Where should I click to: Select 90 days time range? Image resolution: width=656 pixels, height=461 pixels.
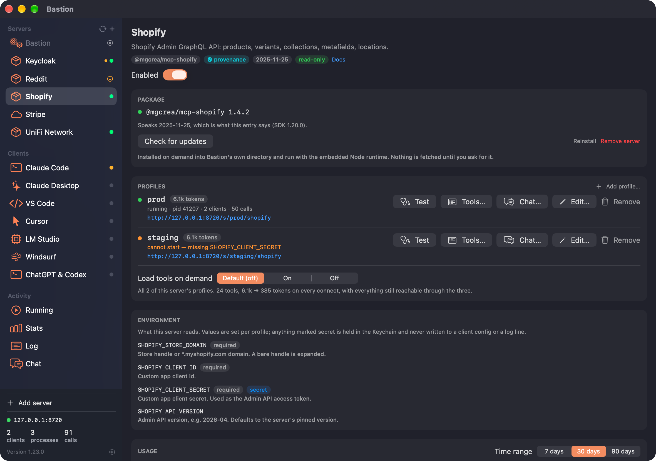click(623, 451)
